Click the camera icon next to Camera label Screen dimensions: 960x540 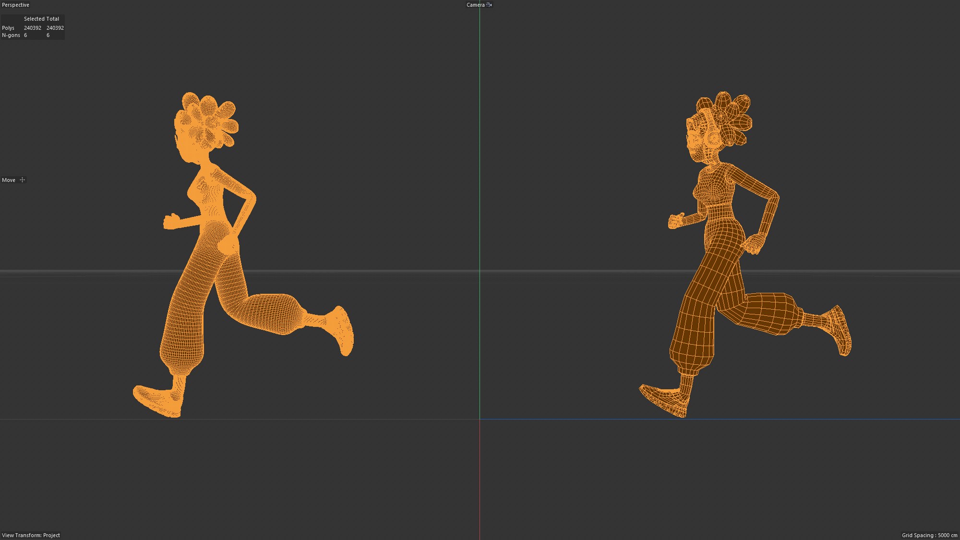pyautogui.click(x=489, y=5)
